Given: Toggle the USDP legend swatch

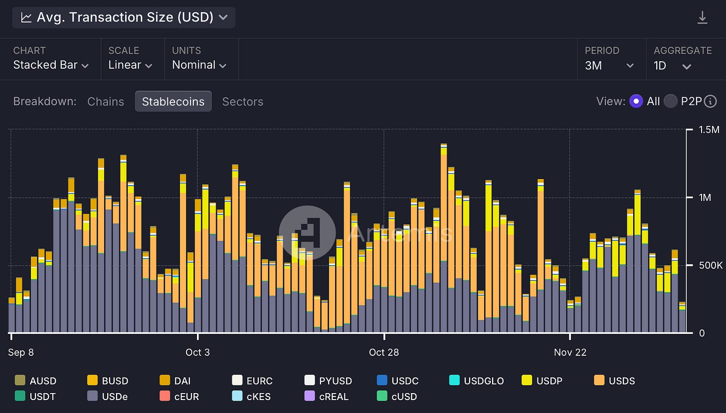Looking at the screenshot, I should point(527,381).
